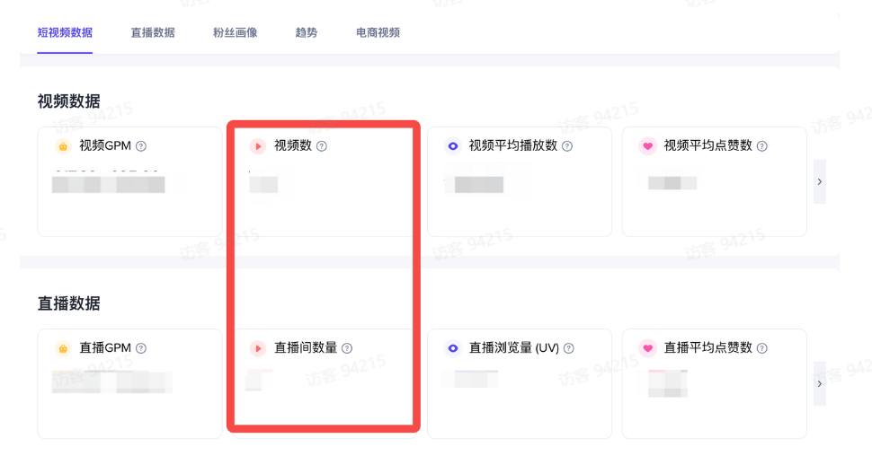Click the 视频GPM basket icon

tap(63, 146)
